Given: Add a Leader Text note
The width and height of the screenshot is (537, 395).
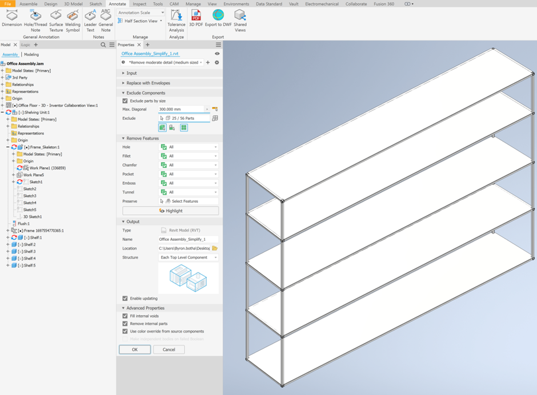Looking at the screenshot, I should coord(90,16).
